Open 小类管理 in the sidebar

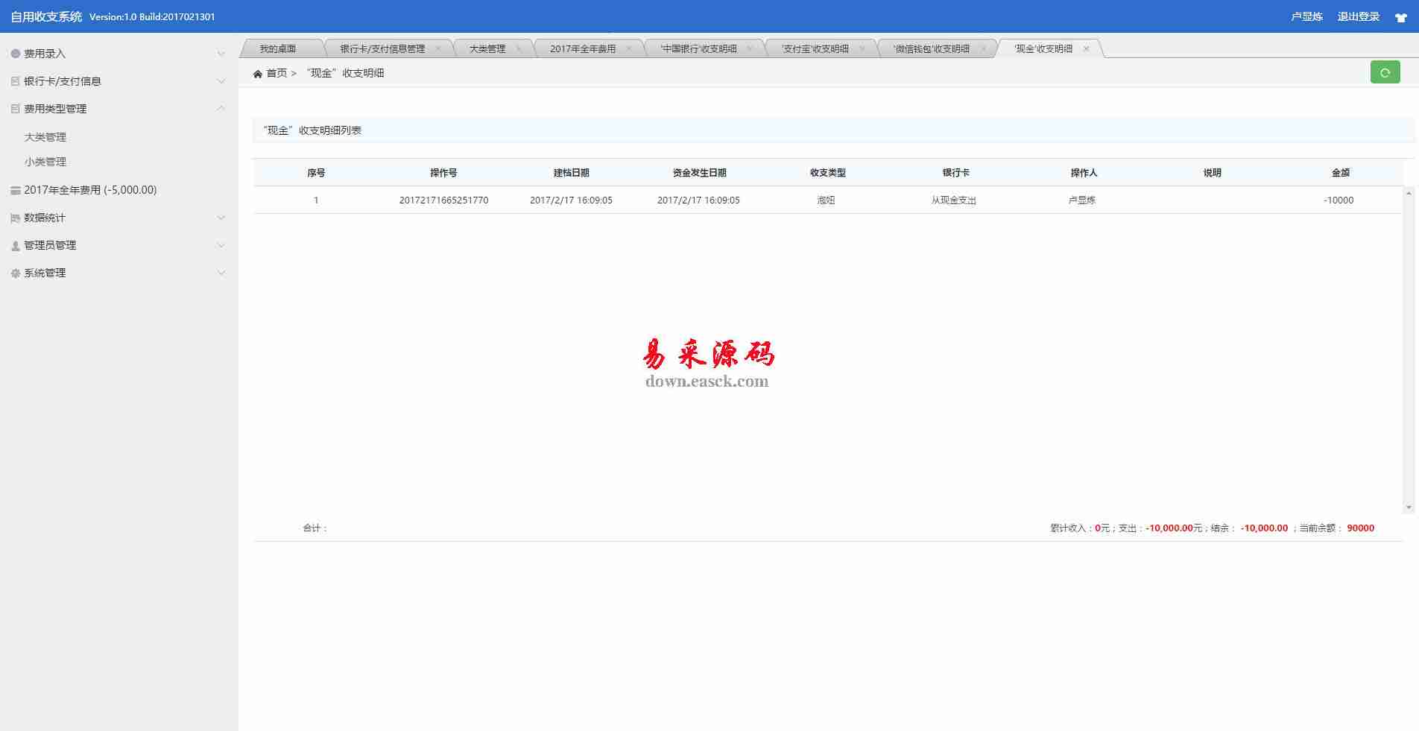click(45, 162)
